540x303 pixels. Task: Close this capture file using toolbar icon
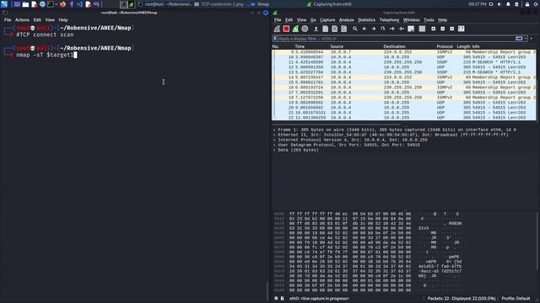(x=334, y=29)
